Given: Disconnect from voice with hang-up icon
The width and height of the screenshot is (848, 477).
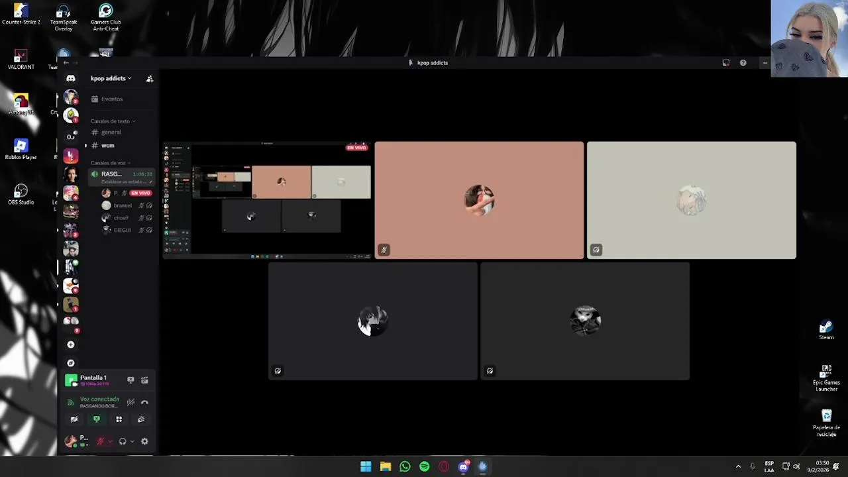Looking at the screenshot, I should 144,402.
